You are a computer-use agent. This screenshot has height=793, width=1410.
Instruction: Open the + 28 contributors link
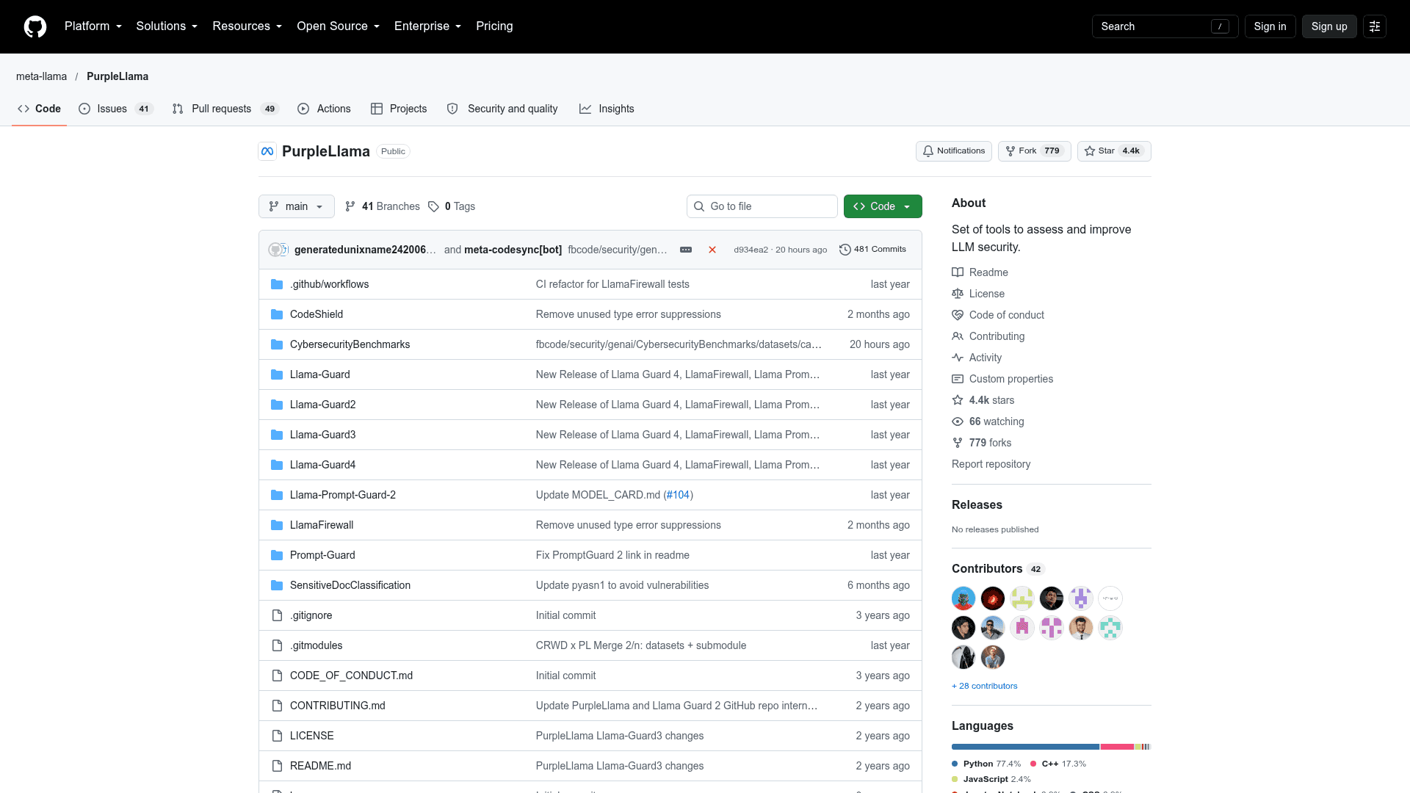[984, 686]
